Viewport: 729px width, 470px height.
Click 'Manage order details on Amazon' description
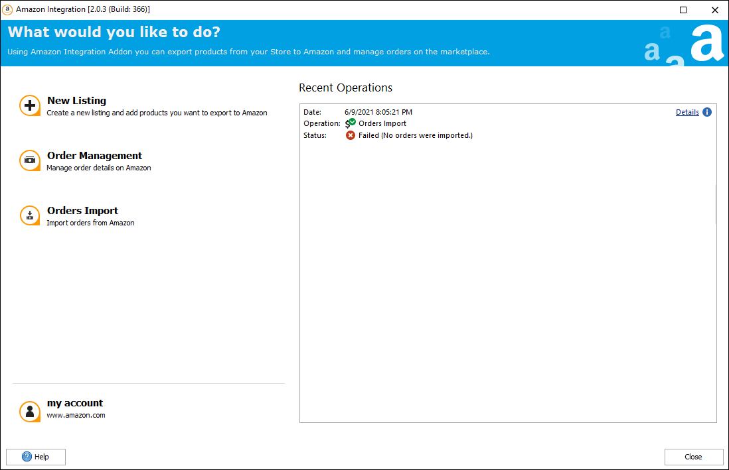[x=98, y=168]
